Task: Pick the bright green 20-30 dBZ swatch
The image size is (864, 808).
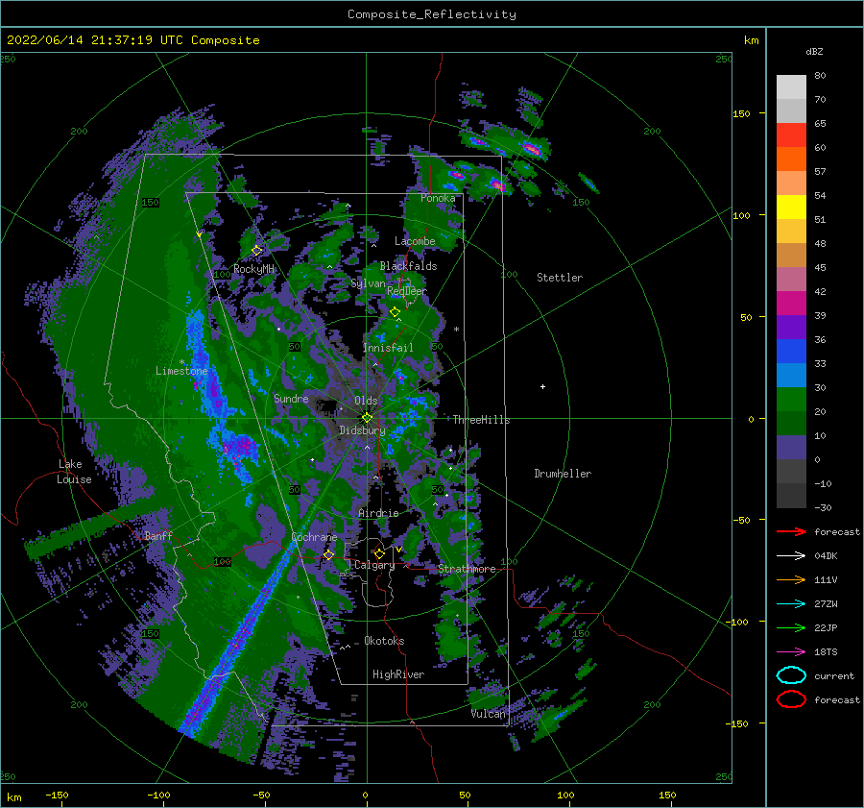Action: click(791, 400)
